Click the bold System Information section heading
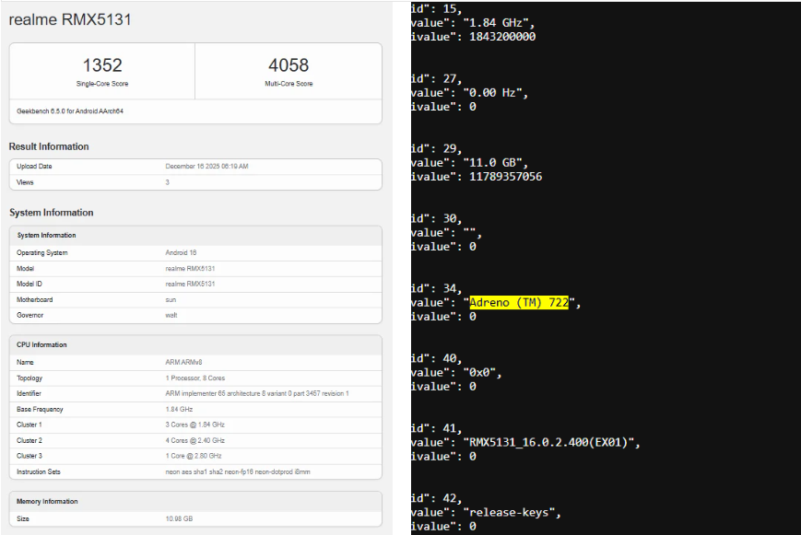Image resolution: width=801 pixels, height=535 pixels. coord(51,213)
